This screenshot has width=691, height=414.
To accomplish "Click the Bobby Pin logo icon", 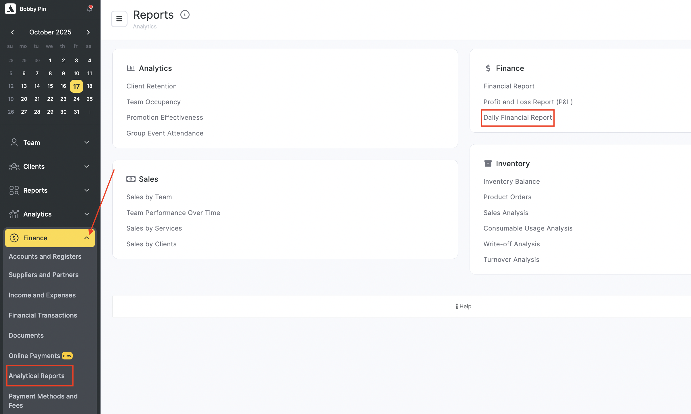I will coord(10,9).
